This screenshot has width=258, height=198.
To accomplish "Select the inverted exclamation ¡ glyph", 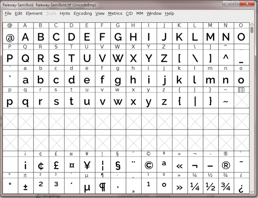I will [x=26, y=164].
